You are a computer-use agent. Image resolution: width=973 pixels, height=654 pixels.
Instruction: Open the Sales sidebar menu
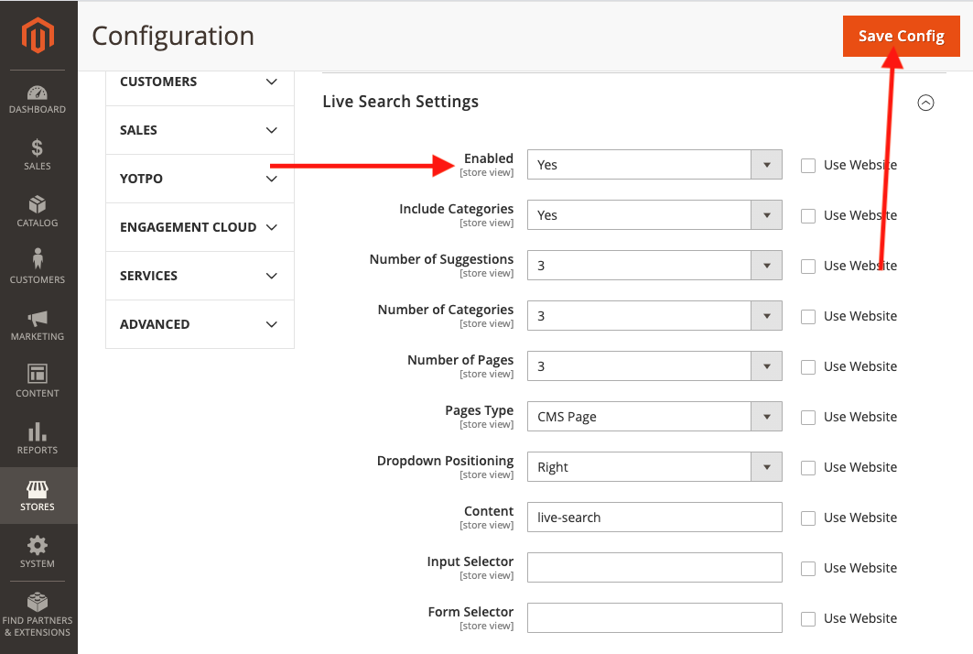38,155
